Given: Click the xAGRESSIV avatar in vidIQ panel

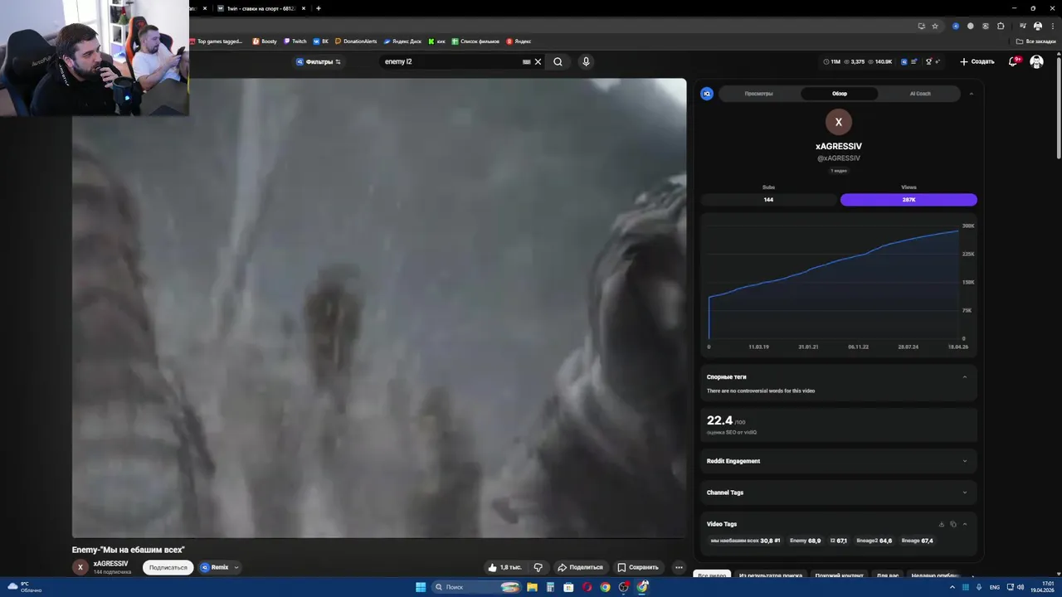Looking at the screenshot, I should click(x=838, y=122).
